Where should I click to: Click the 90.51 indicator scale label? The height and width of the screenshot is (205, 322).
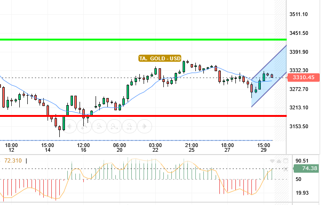(x=302, y=161)
